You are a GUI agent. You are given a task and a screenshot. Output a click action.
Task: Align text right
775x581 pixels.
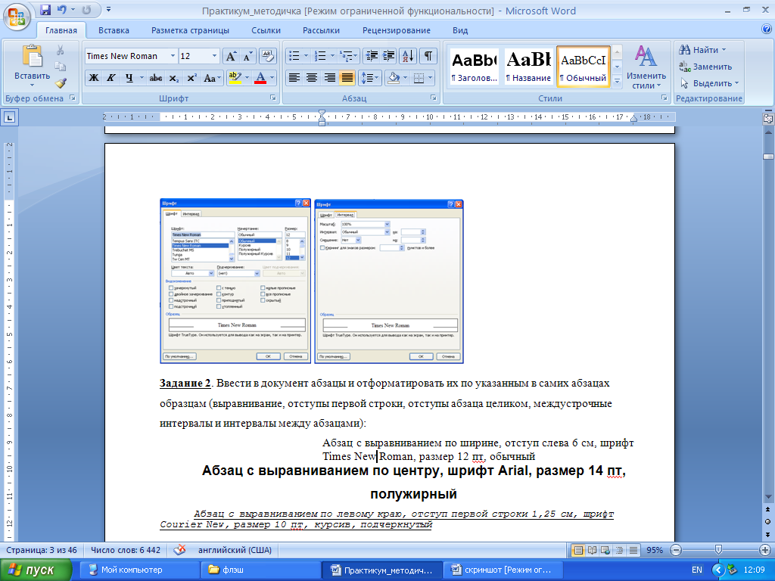[329, 78]
